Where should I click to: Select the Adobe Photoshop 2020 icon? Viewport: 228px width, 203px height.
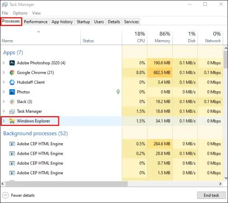12,63
